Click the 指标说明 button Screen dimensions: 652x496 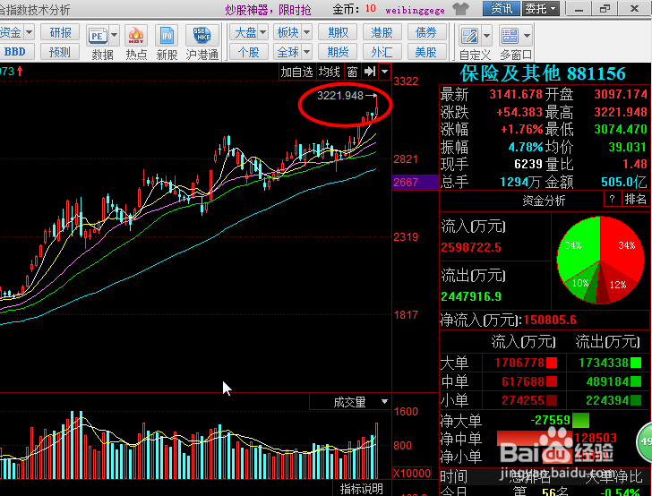point(361,489)
